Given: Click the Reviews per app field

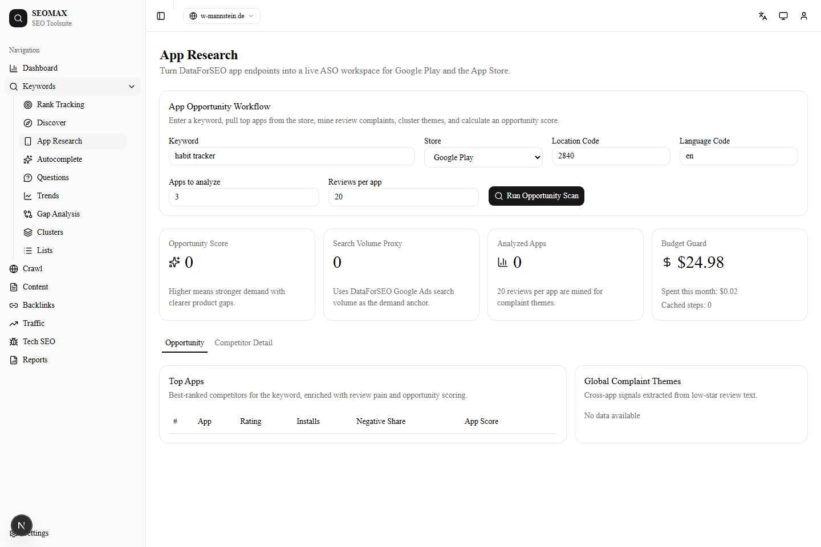Looking at the screenshot, I should [403, 197].
